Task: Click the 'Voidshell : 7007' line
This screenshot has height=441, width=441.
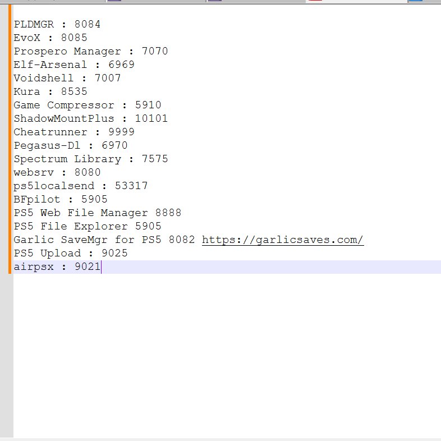Action: pos(67,78)
